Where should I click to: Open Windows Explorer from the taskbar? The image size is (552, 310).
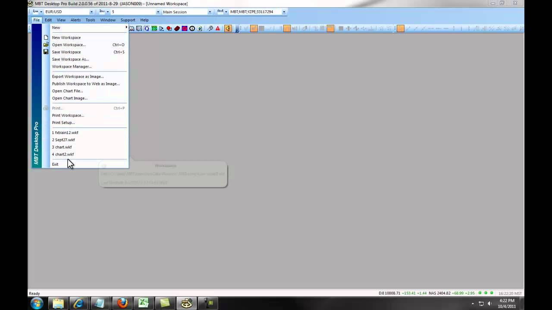(x=58, y=304)
